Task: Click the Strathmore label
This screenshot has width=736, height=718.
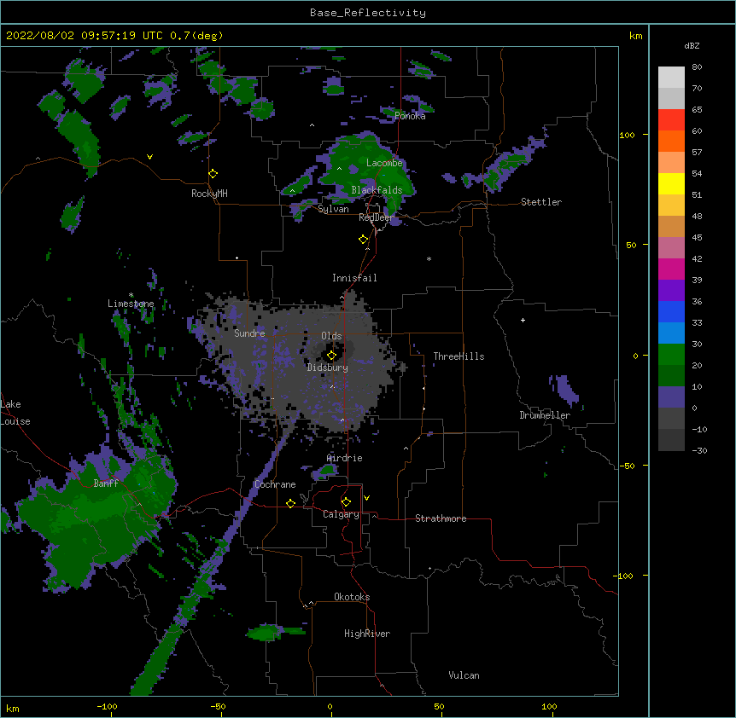Action: pos(441,518)
